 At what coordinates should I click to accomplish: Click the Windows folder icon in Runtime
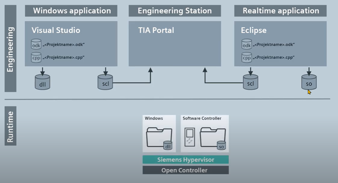pos(159,137)
